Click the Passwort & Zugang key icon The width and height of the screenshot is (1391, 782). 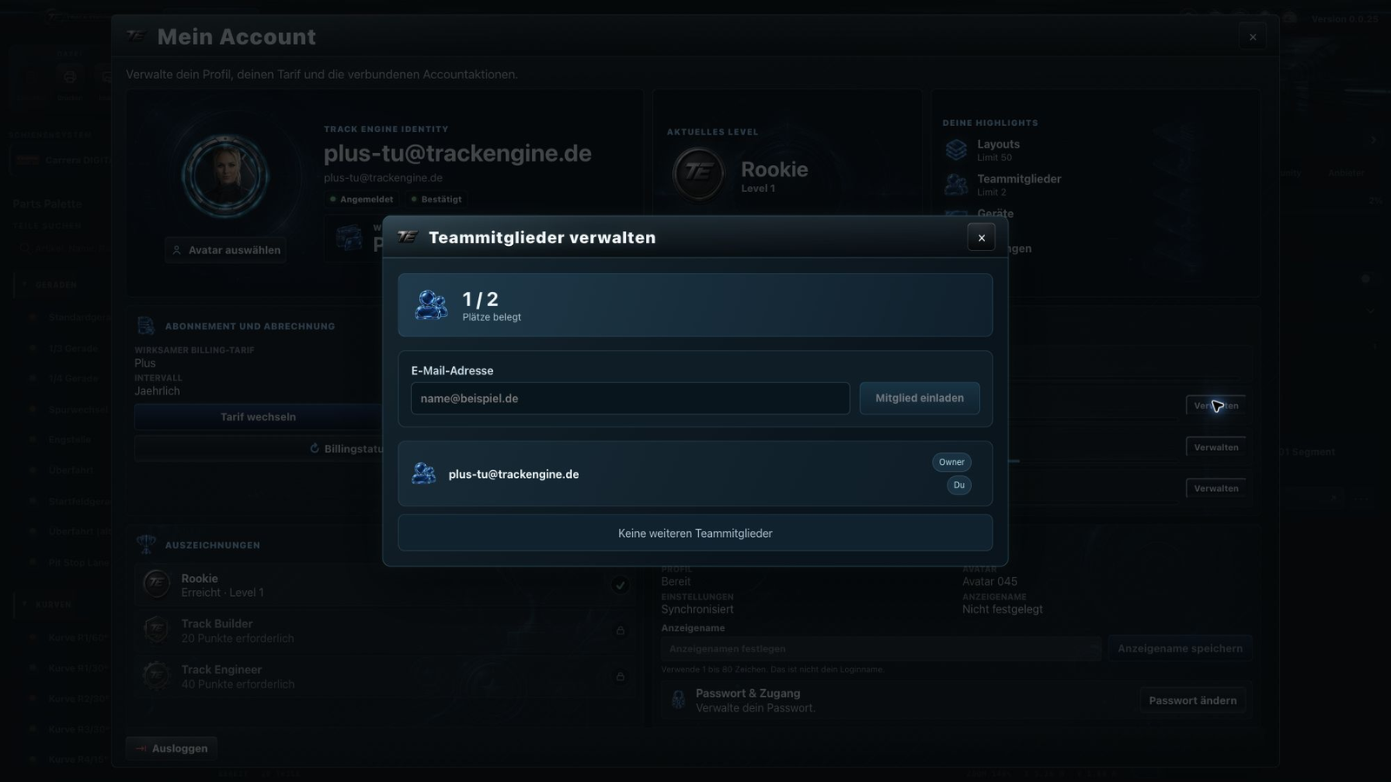[678, 699]
